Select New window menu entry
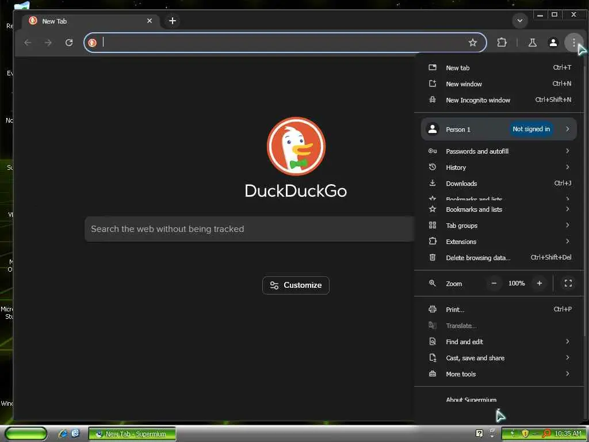This screenshot has width=589, height=442. pos(500,84)
